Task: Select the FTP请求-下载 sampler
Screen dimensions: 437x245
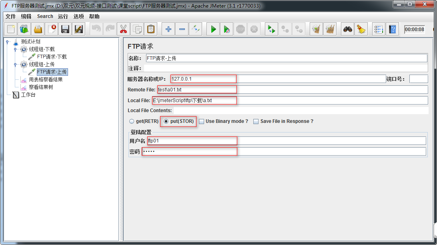Action: (52, 57)
